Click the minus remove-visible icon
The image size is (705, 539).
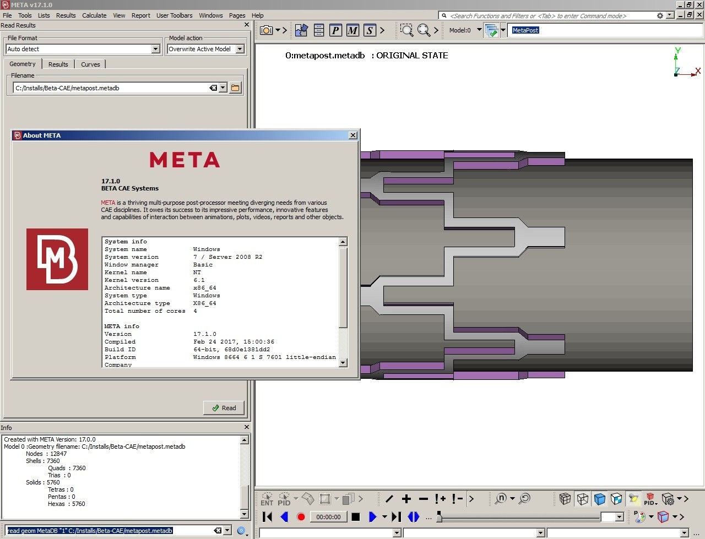click(x=423, y=499)
